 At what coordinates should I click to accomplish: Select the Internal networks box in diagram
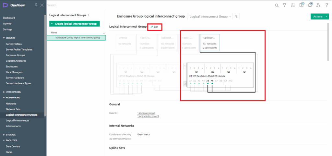click(x=125, y=42)
